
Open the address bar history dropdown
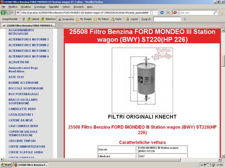[156, 13]
